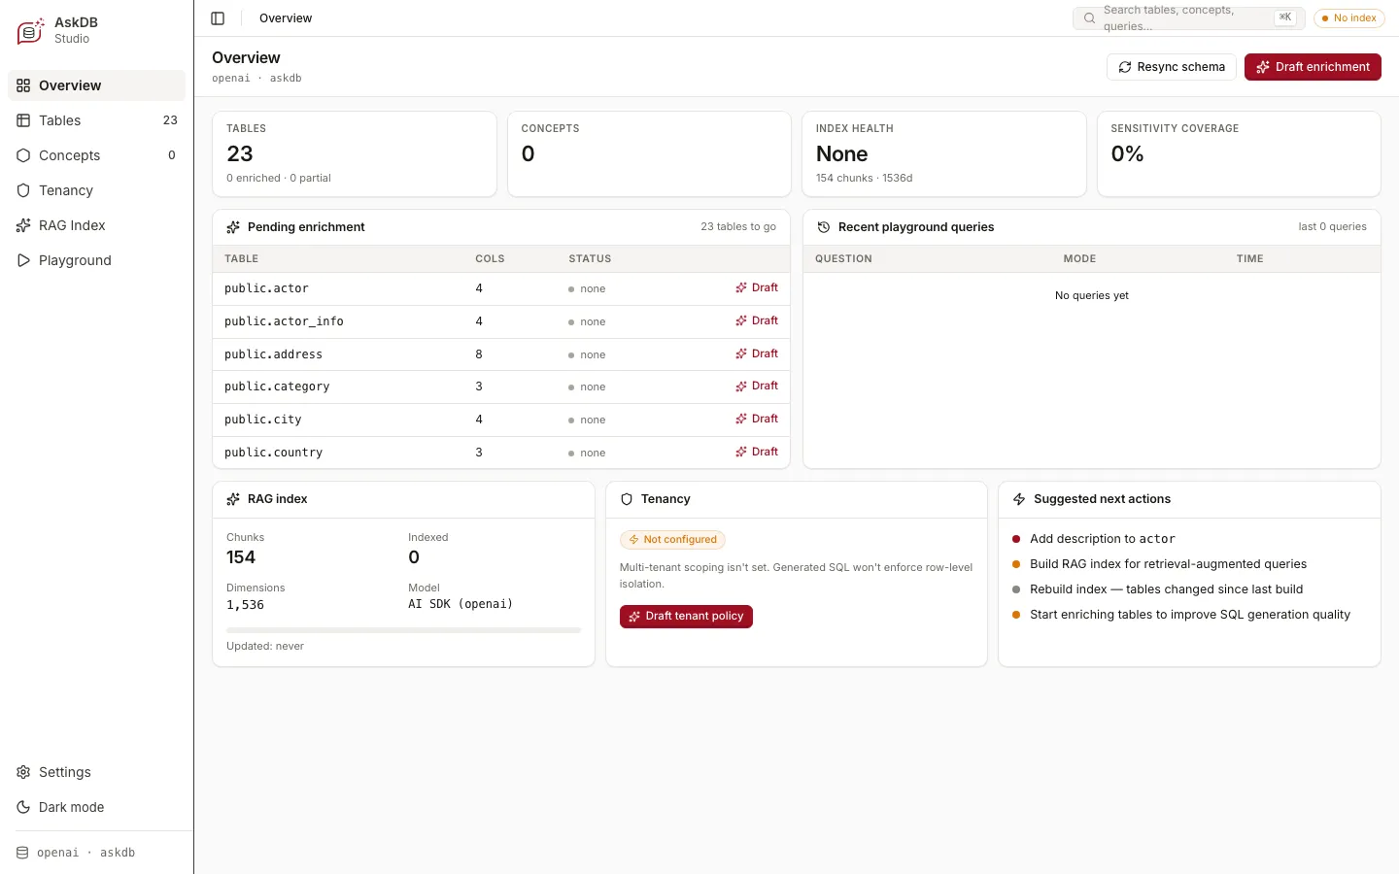Click the 'Updated: never' text

coord(265,647)
